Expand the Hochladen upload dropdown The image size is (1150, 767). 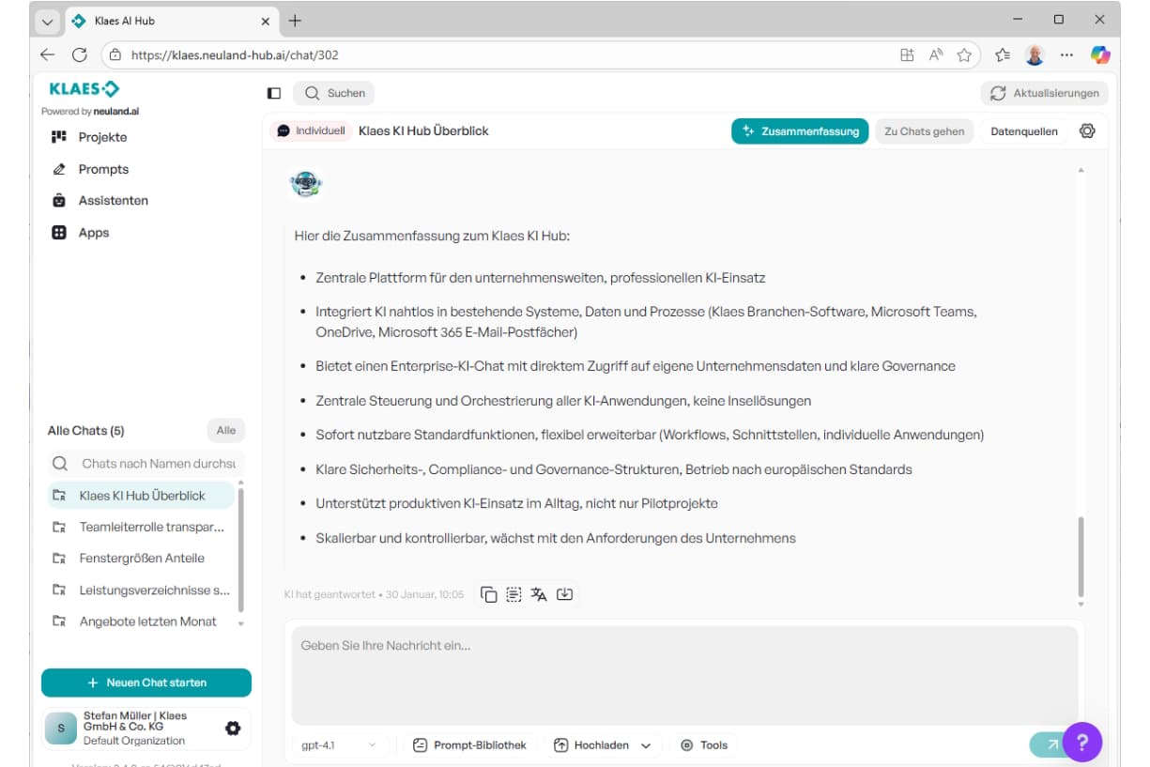645,745
